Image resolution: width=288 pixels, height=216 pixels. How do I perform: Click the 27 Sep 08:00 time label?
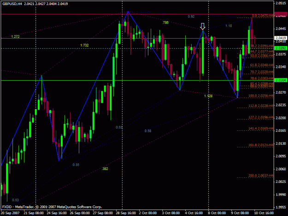[x=103, y=213]
